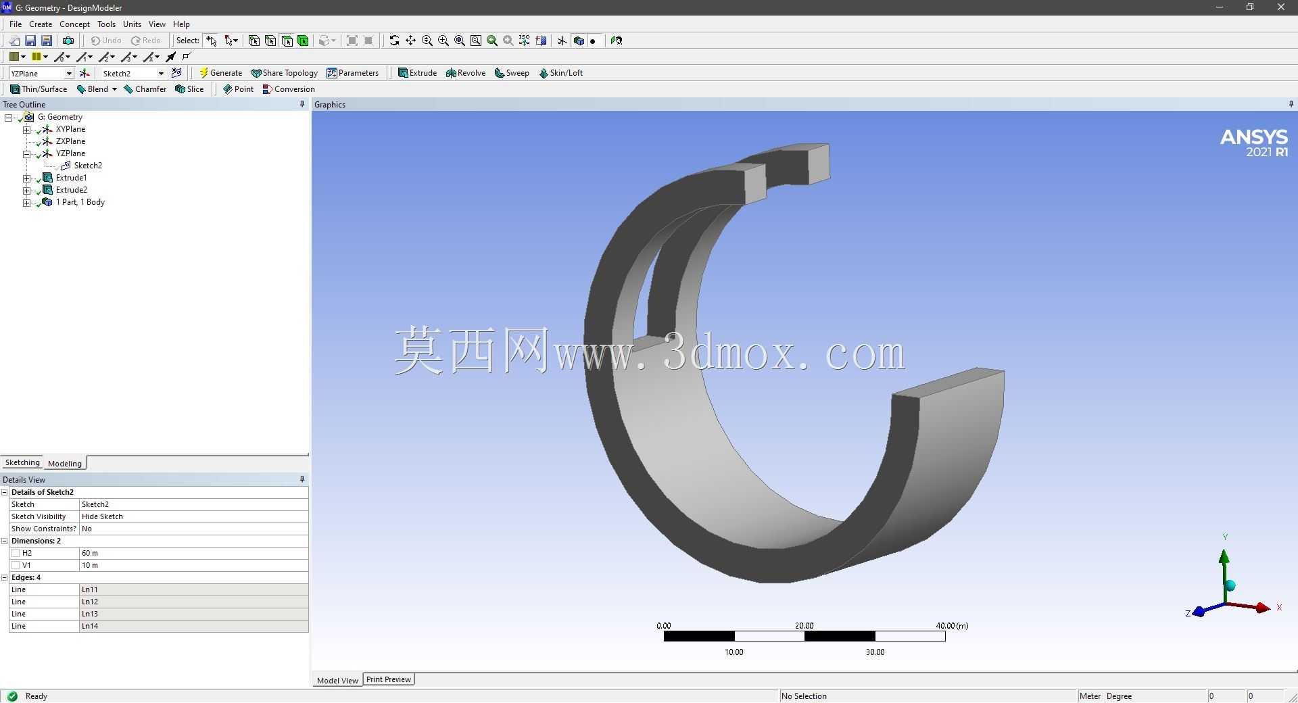This screenshot has width=1298, height=703.
Task: Pin the Tree Outline panel
Action: tap(302, 104)
